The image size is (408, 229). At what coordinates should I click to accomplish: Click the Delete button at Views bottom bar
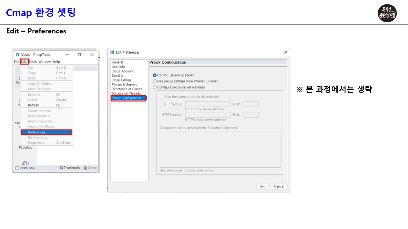pyautogui.click(x=90, y=168)
